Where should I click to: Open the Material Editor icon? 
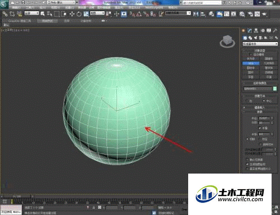pyautogui.click(x=242, y=14)
